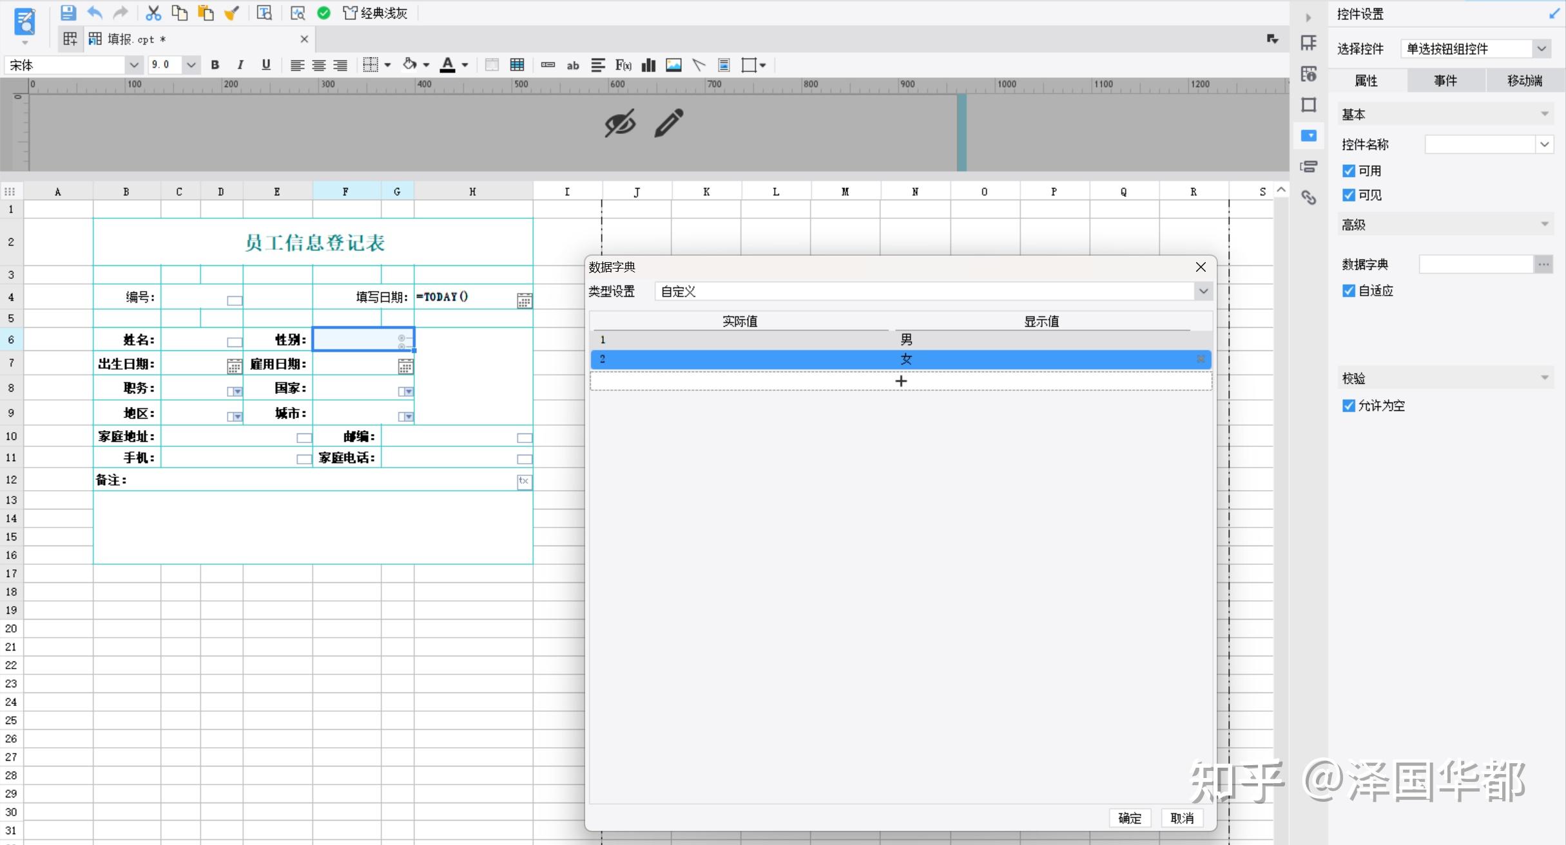This screenshot has height=845, width=1566.
Task: Click the pencil edit icon in gray area
Action: pos(668,123)
